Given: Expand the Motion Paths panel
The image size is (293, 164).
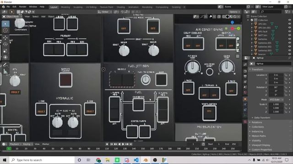Looking at the screenshot, I should click(258, 136).
